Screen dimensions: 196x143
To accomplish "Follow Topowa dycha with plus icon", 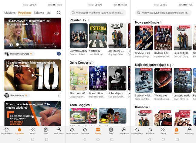I will coord(26,95).
